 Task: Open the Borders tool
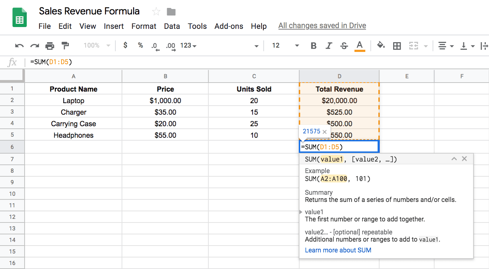tap(397, 46)
